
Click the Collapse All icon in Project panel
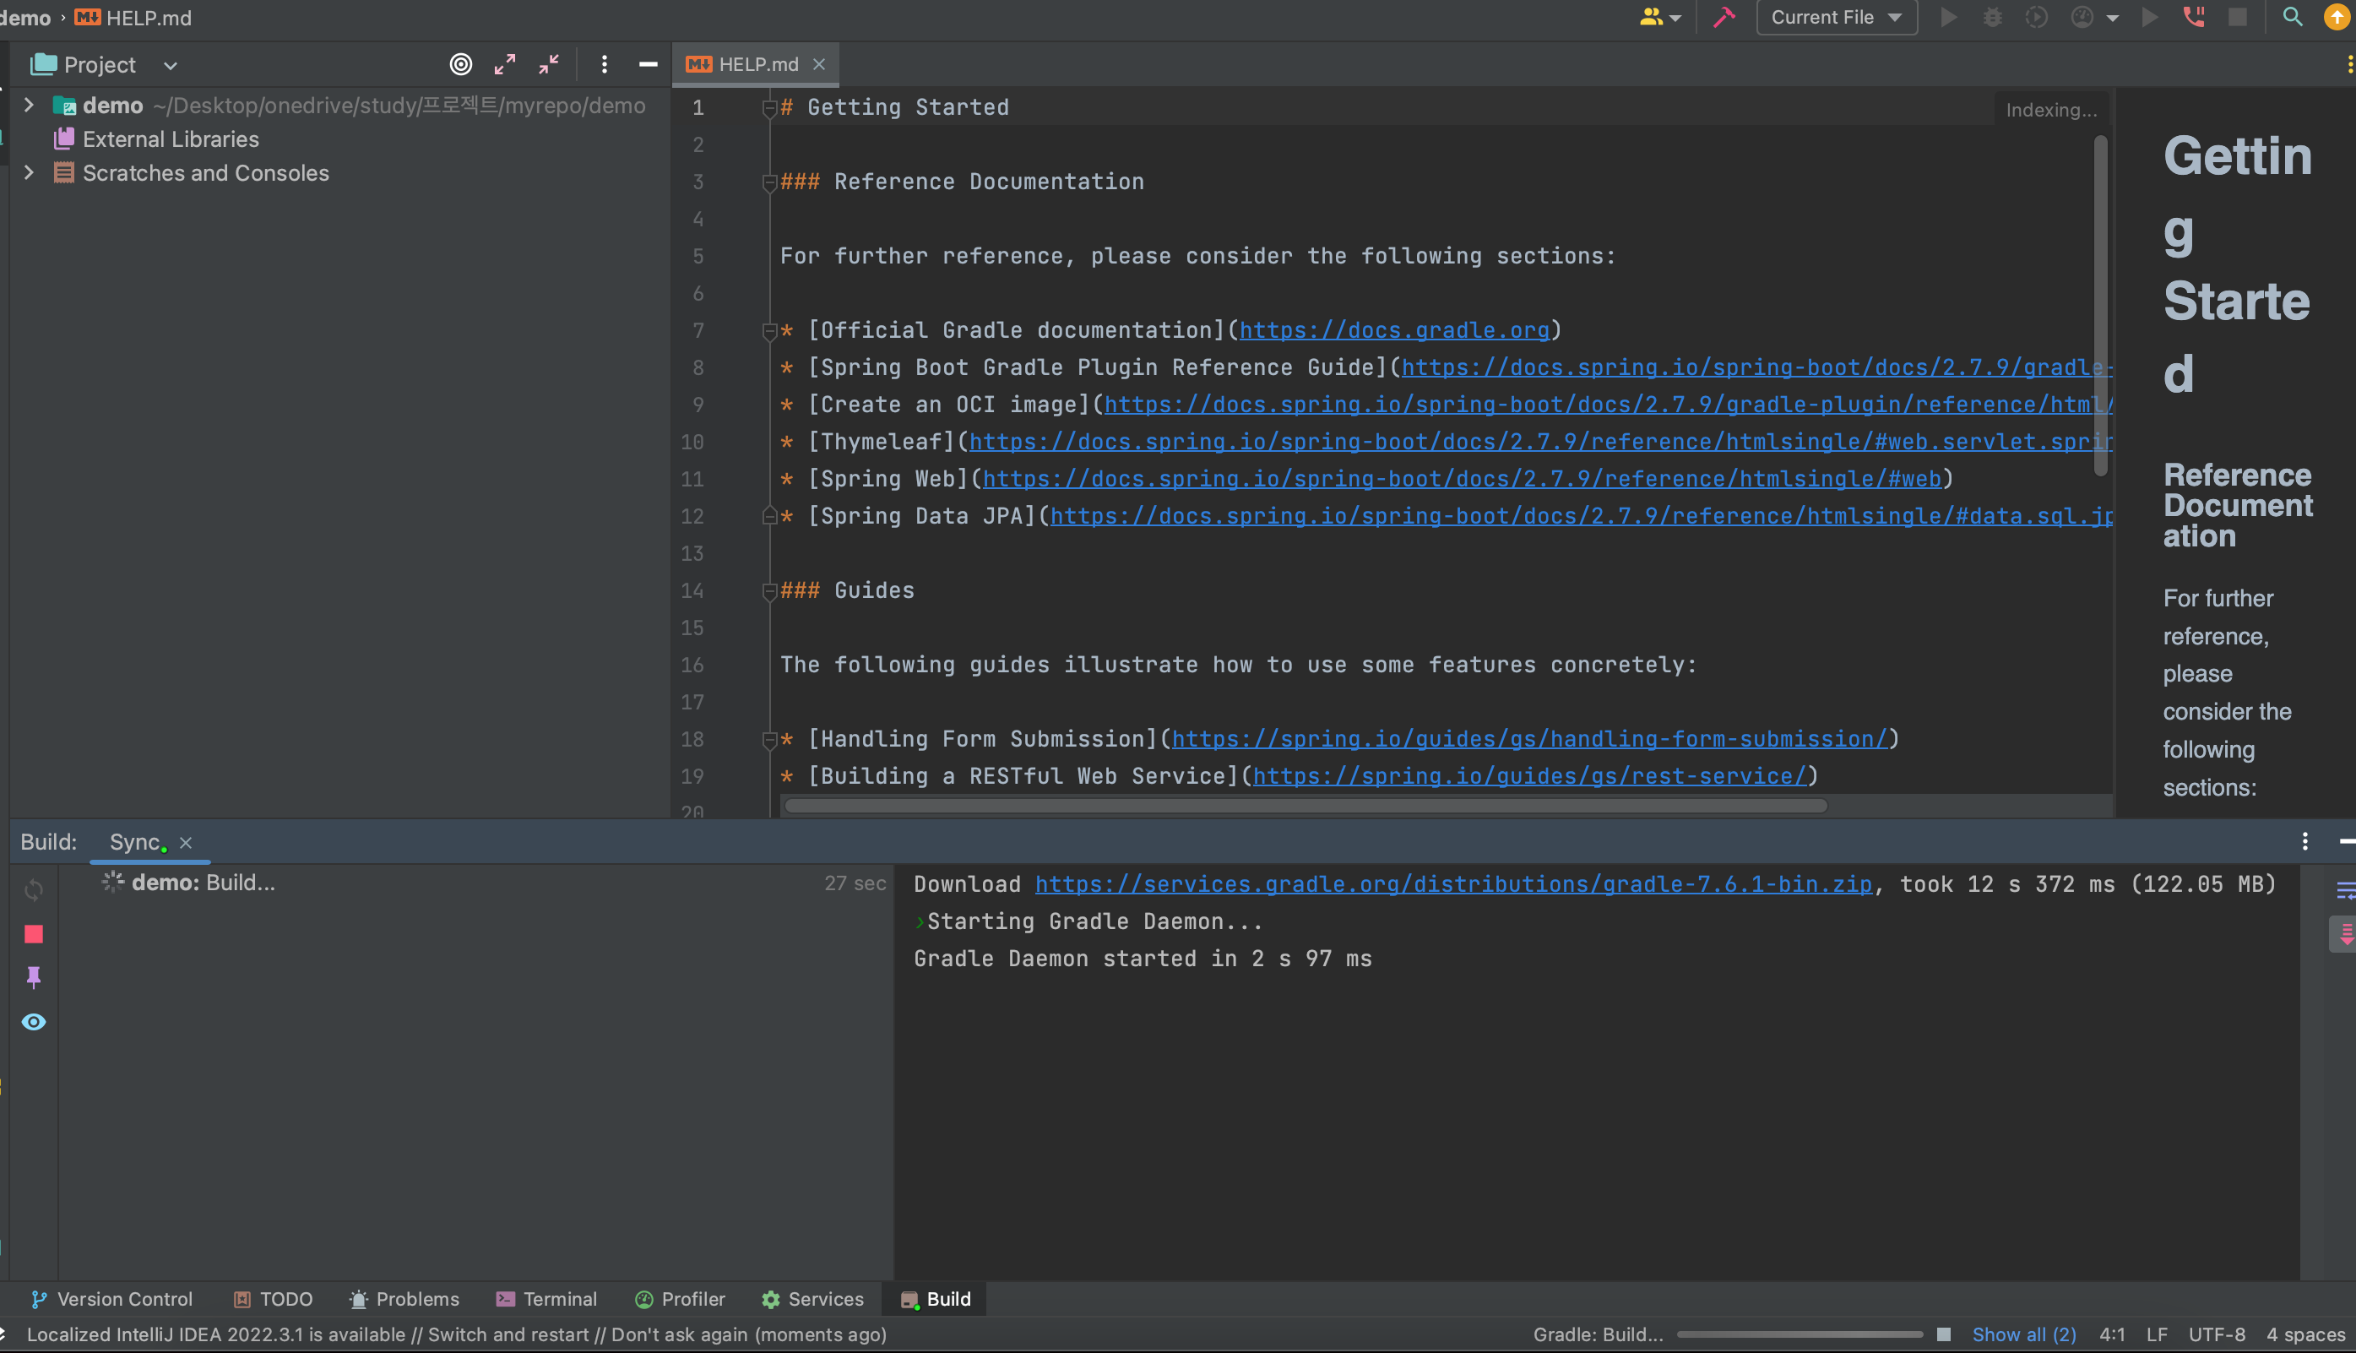[549, 64]
